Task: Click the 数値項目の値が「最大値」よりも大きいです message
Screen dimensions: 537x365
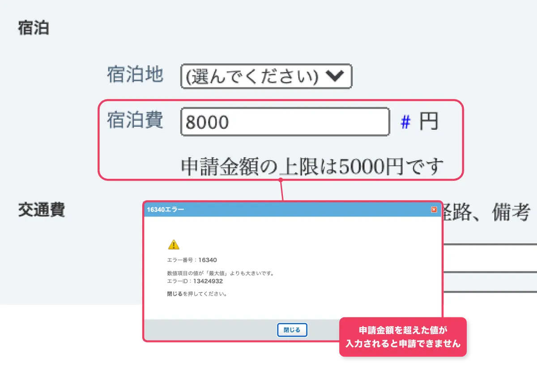Action: pyautogui.click(x=220, y=273)
